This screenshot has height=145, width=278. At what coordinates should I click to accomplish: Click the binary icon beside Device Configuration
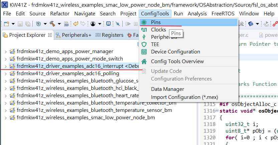144,52
